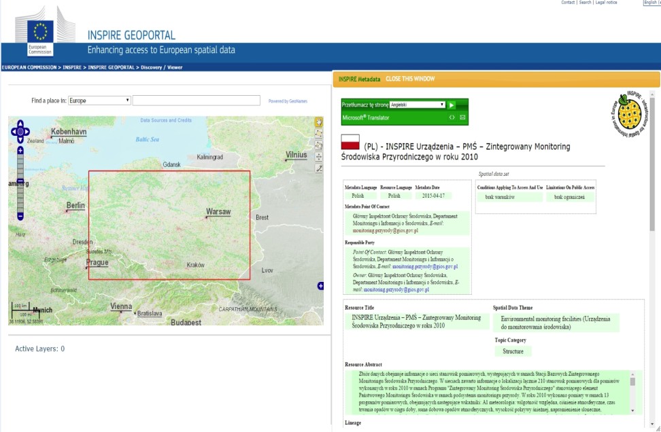Click the Resource Abstract scrollbar up arrow

click(632, 374)
